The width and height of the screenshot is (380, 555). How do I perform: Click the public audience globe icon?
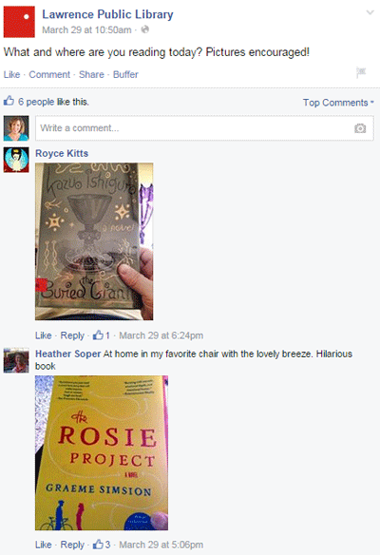(x=144, y=29)
